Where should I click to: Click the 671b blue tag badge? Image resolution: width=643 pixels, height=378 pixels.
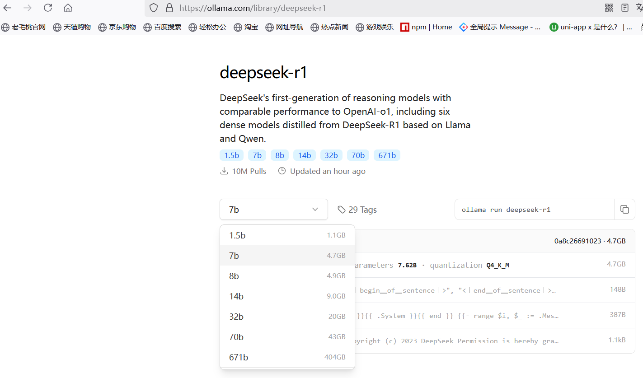click(x=387, y=155)
